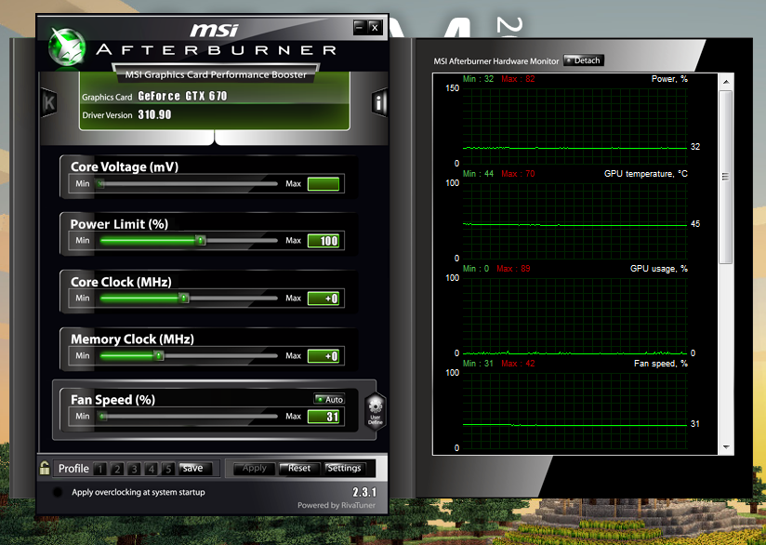Screen dimensions: 766x545
Task: Click the Core Clock slider handle
Action: [x=183, y=299]
